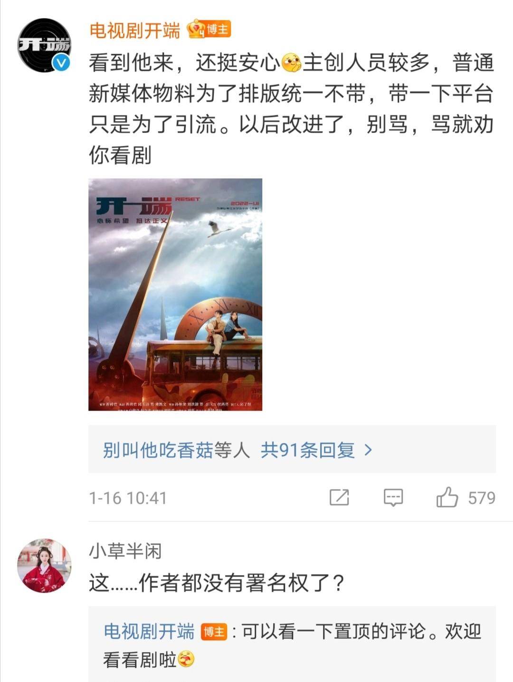Like the comment with thumbs-up icon

pos(447,497)
